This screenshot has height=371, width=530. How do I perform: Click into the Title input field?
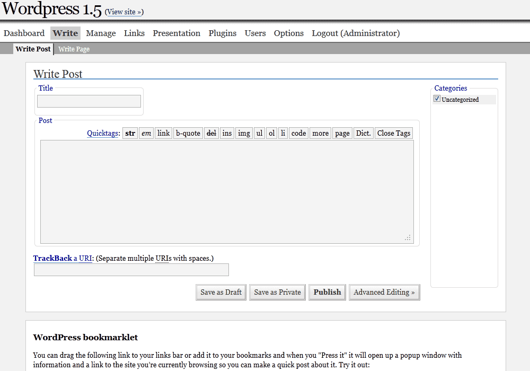pyautogui.click(x=89, y=101)
